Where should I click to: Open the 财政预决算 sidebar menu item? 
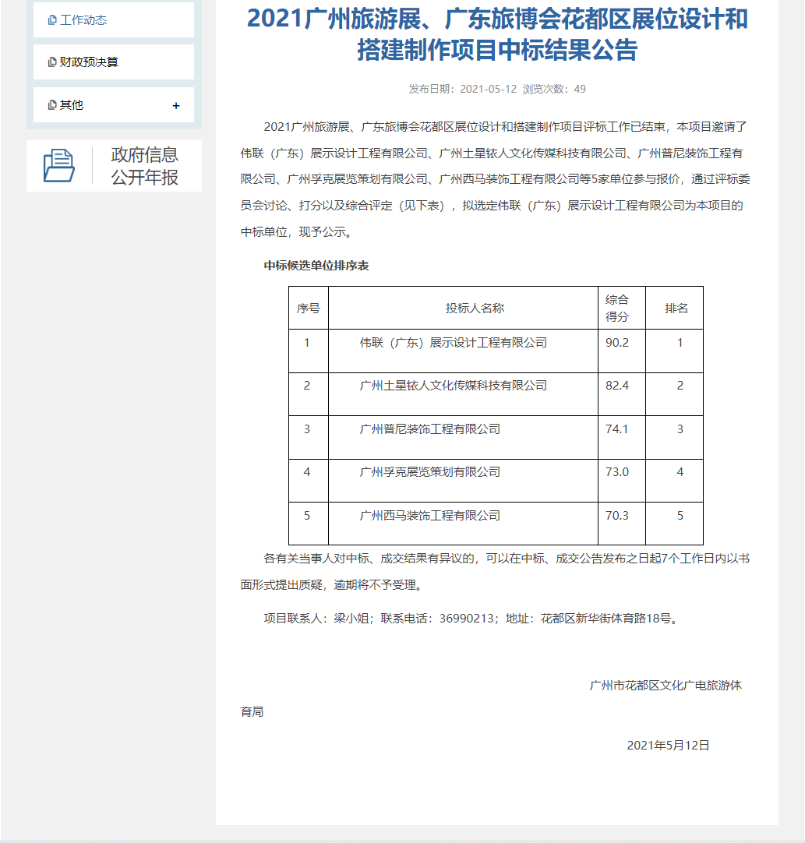(x=114, y=62)
